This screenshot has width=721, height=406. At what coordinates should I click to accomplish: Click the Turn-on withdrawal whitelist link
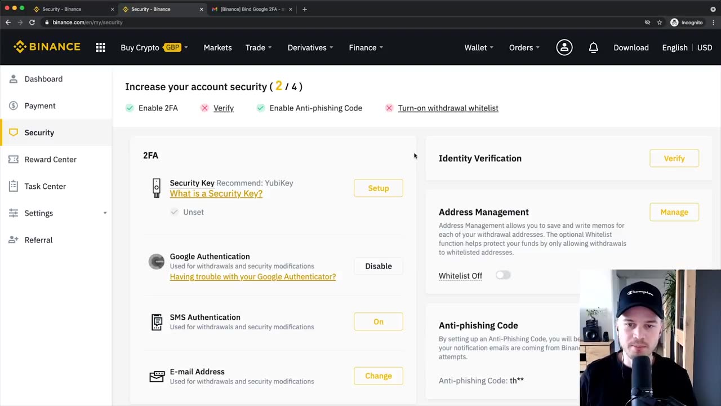(x=448, y=108)
